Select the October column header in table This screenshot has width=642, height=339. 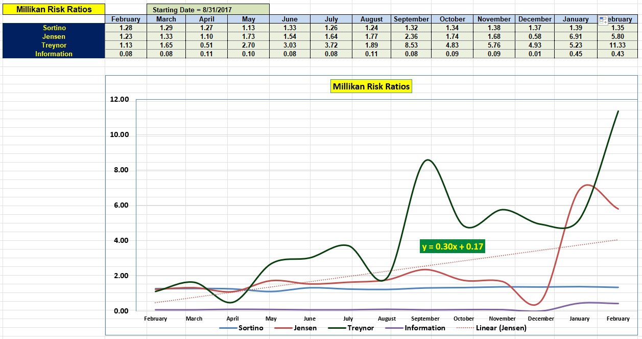tap(453, 19)
